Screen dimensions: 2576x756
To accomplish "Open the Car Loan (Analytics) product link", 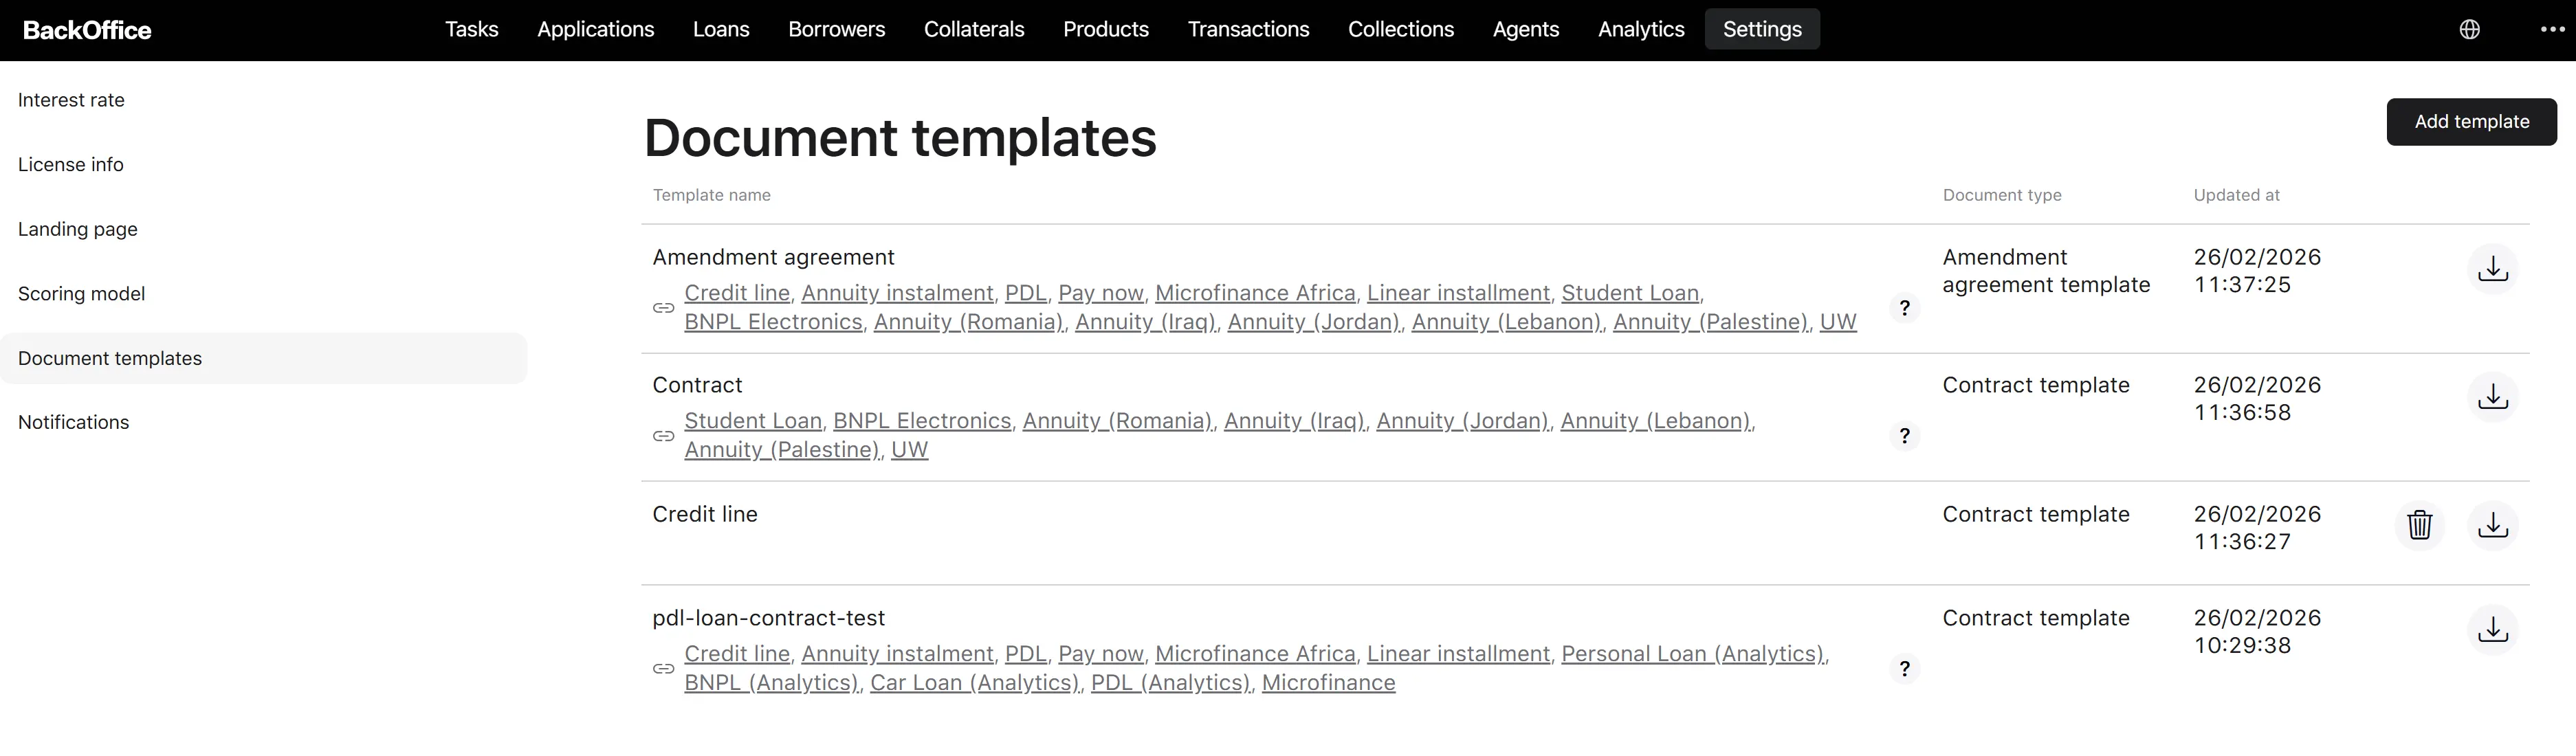I will pyautogui.click(x=974, y=683).
